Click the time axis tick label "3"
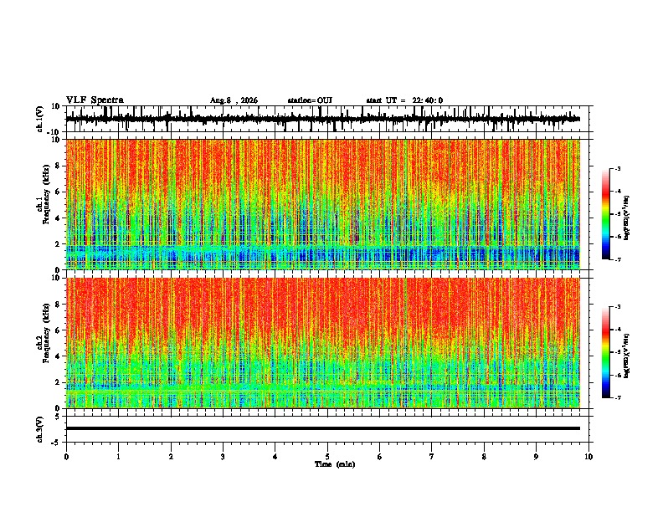This screenshot has width=663, height=512. (223, 457)
